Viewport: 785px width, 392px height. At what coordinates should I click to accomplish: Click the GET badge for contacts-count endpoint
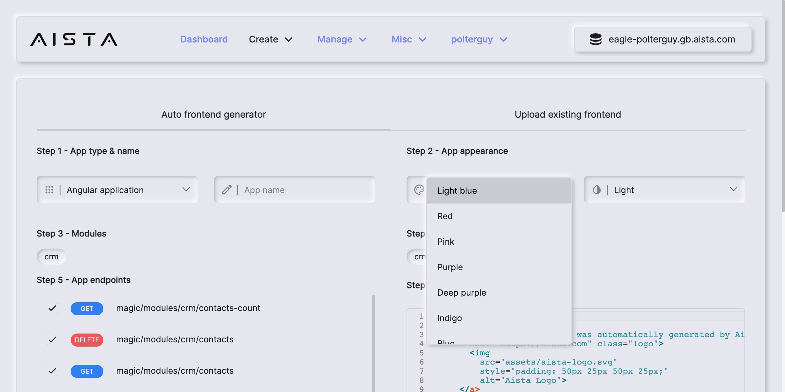[x=87, y=309]
